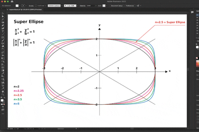Viewport: 199px width, 132px height.
Task: Toggle visibility eye of highlighted top layer
Action: pyautogui.click(x=197, y=15)
